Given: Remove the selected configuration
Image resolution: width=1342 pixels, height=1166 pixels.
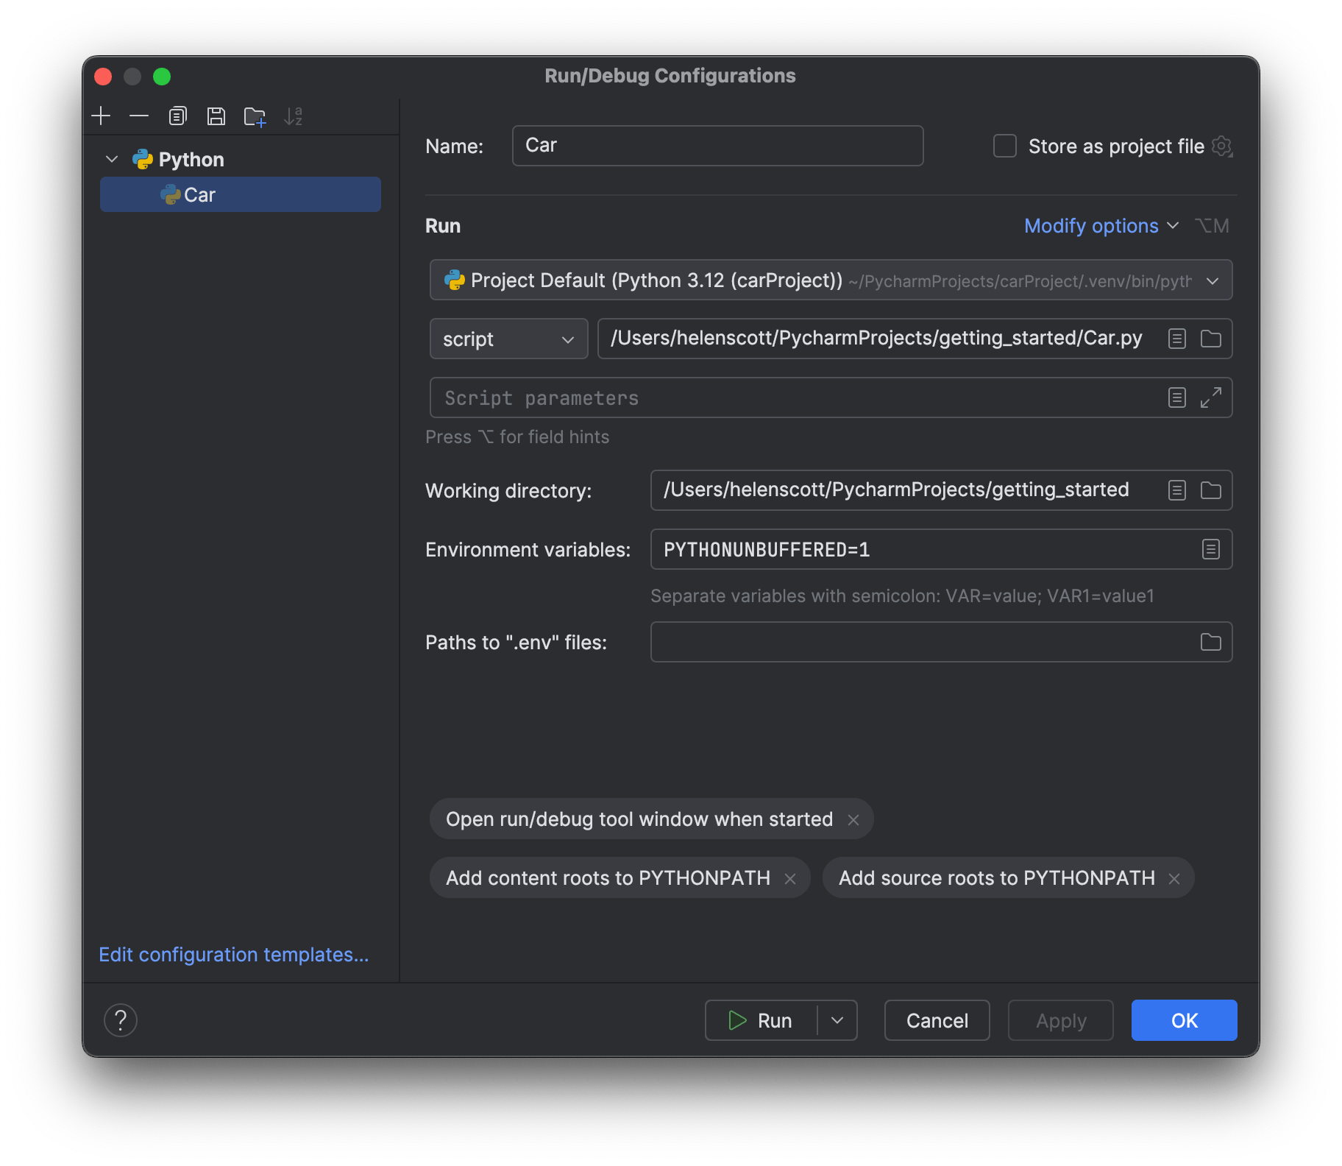Looking at the screenshot, I should point(139,116).
